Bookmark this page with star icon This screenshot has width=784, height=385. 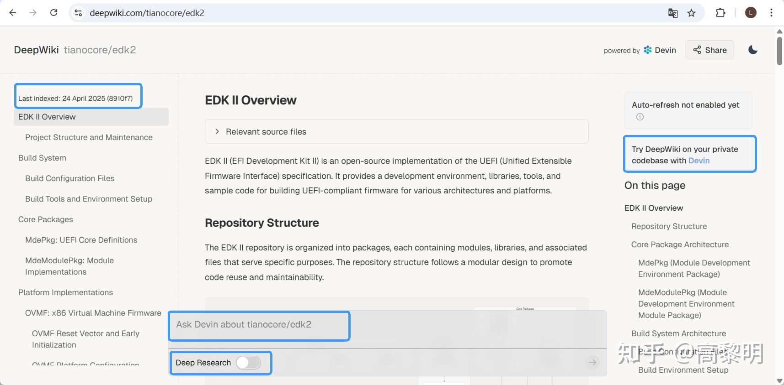point(692,13)
